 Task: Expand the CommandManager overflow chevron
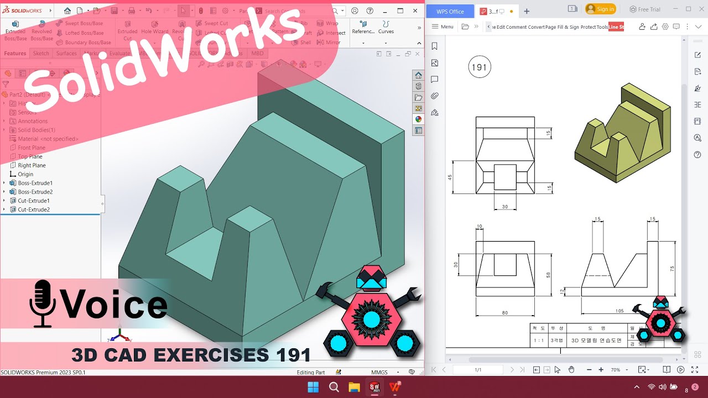click(x=419, y=27)
